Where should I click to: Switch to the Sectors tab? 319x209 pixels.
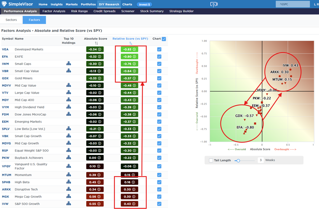pyautogui.click(x=11, y=20)
